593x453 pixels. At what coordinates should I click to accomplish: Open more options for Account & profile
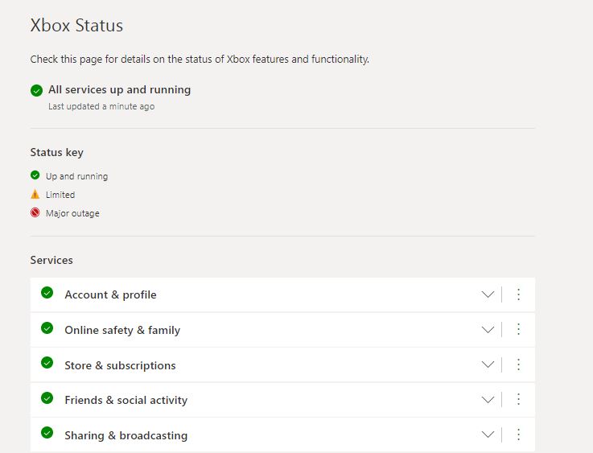[x=518, y=294]
